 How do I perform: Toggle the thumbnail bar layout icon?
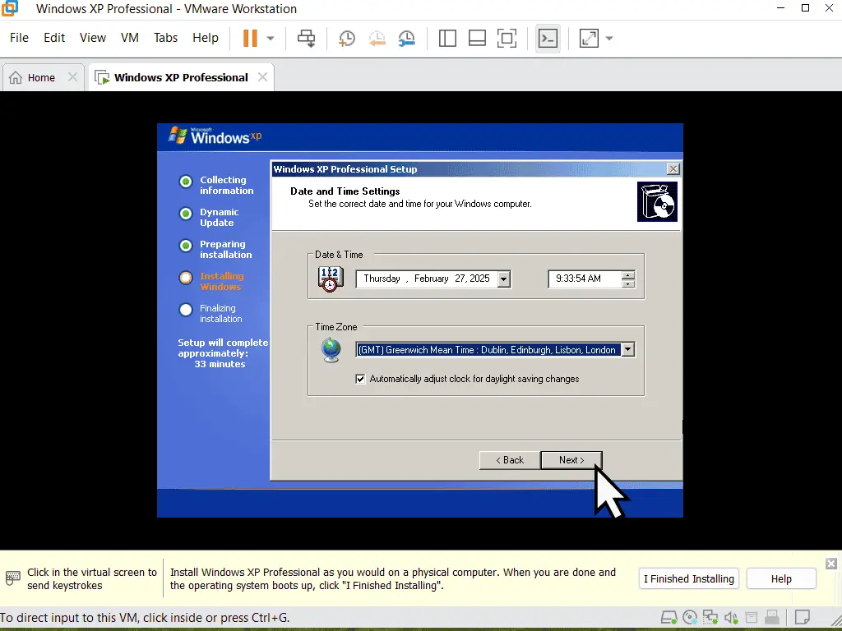tap(477, 38)
